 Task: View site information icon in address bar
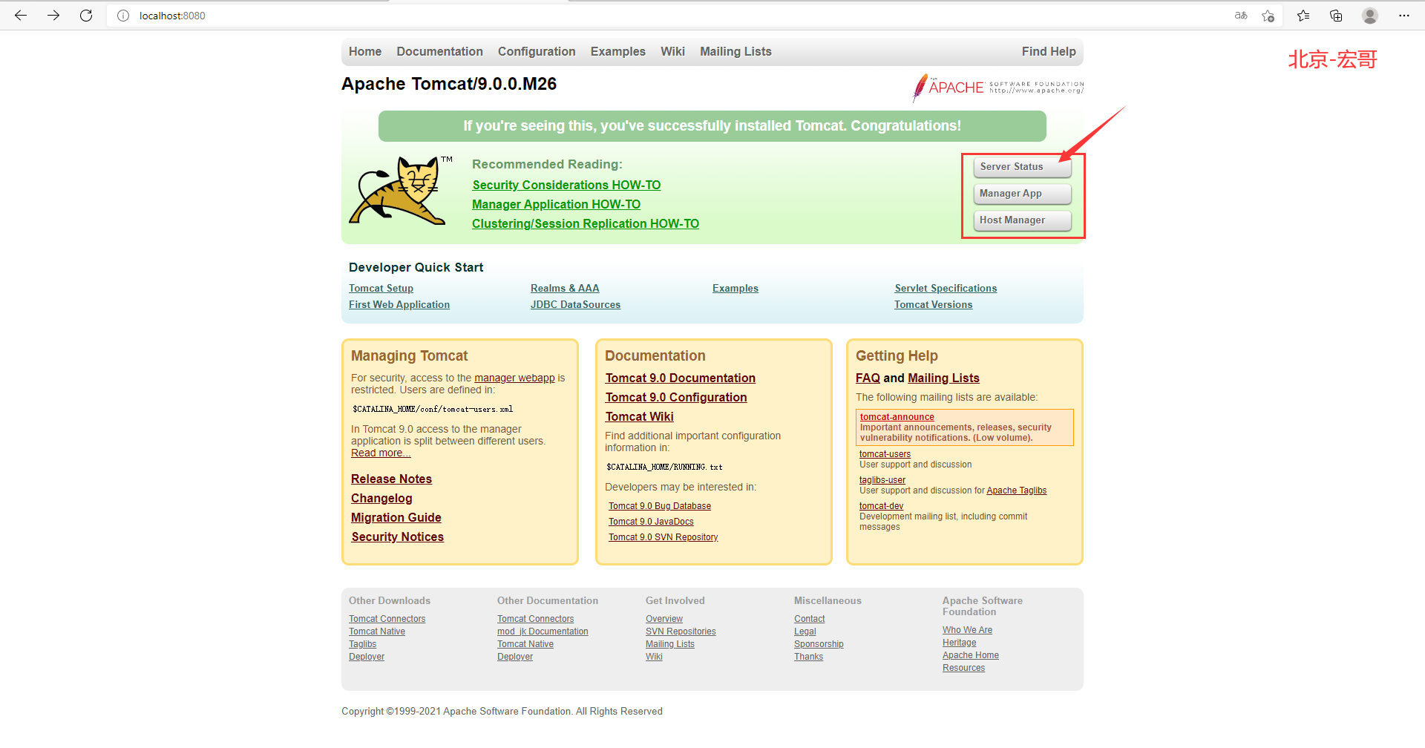pyautogui.click(x=123, y=16)
